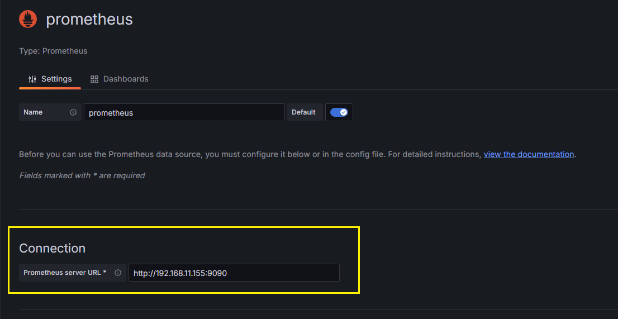Switch to the Dashboards tab
The image size is (618, 319).
120,79
